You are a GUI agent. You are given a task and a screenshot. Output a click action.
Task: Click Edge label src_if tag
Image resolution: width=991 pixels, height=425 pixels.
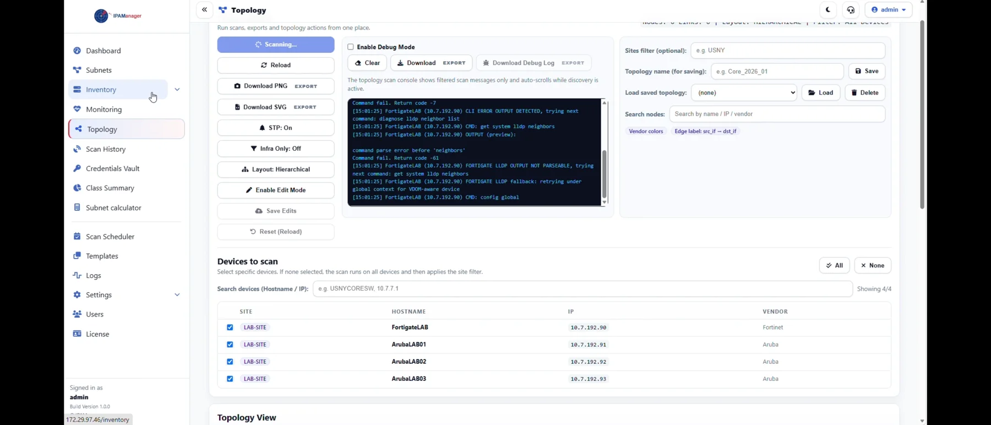[705, 132]
